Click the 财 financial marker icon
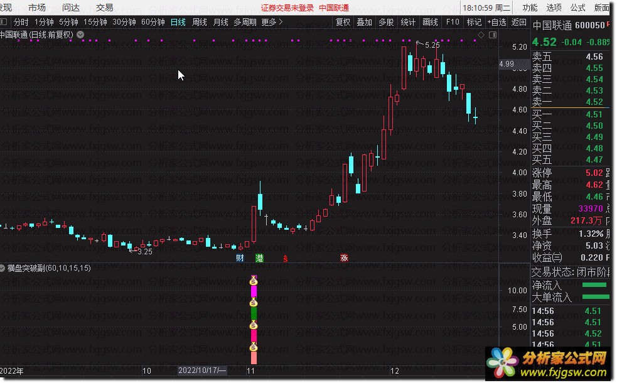617x383 pixels. coord(240,258)
